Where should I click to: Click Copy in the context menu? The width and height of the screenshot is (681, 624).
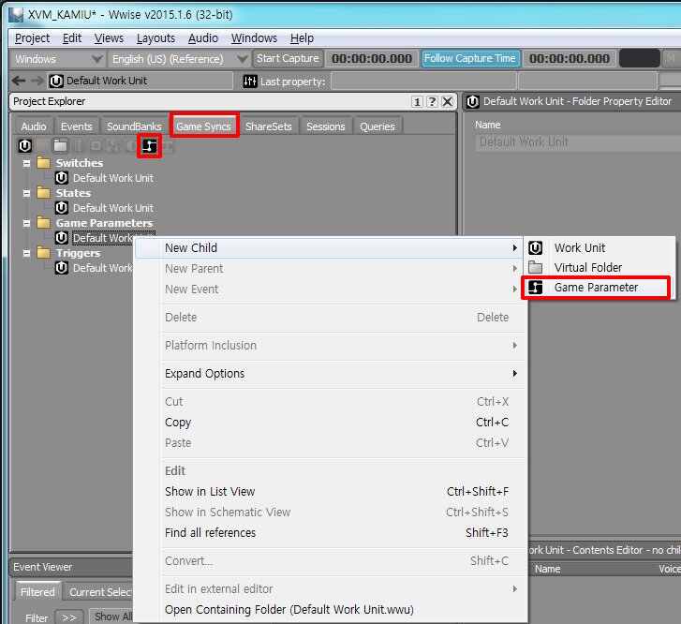330,423
